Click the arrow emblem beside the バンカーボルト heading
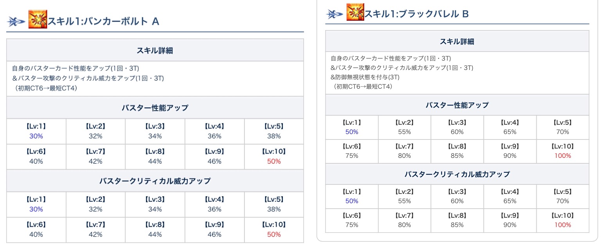 point(16,21)
